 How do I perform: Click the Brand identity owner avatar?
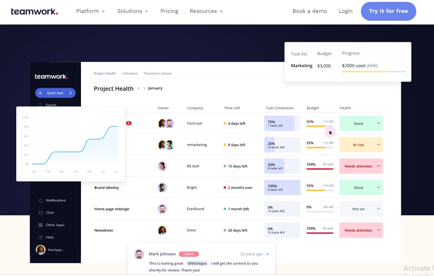(162, 187)
